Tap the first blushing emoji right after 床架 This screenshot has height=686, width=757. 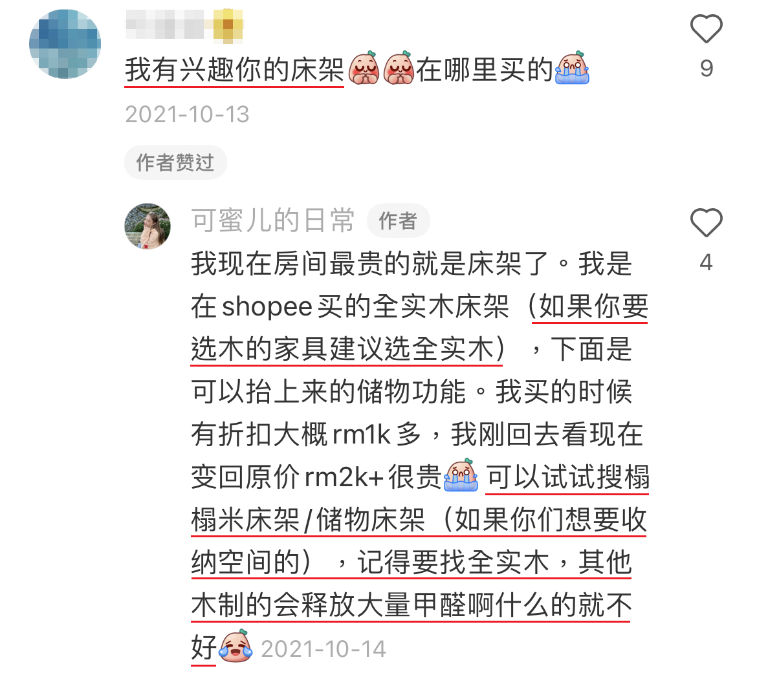pos(364,68)
